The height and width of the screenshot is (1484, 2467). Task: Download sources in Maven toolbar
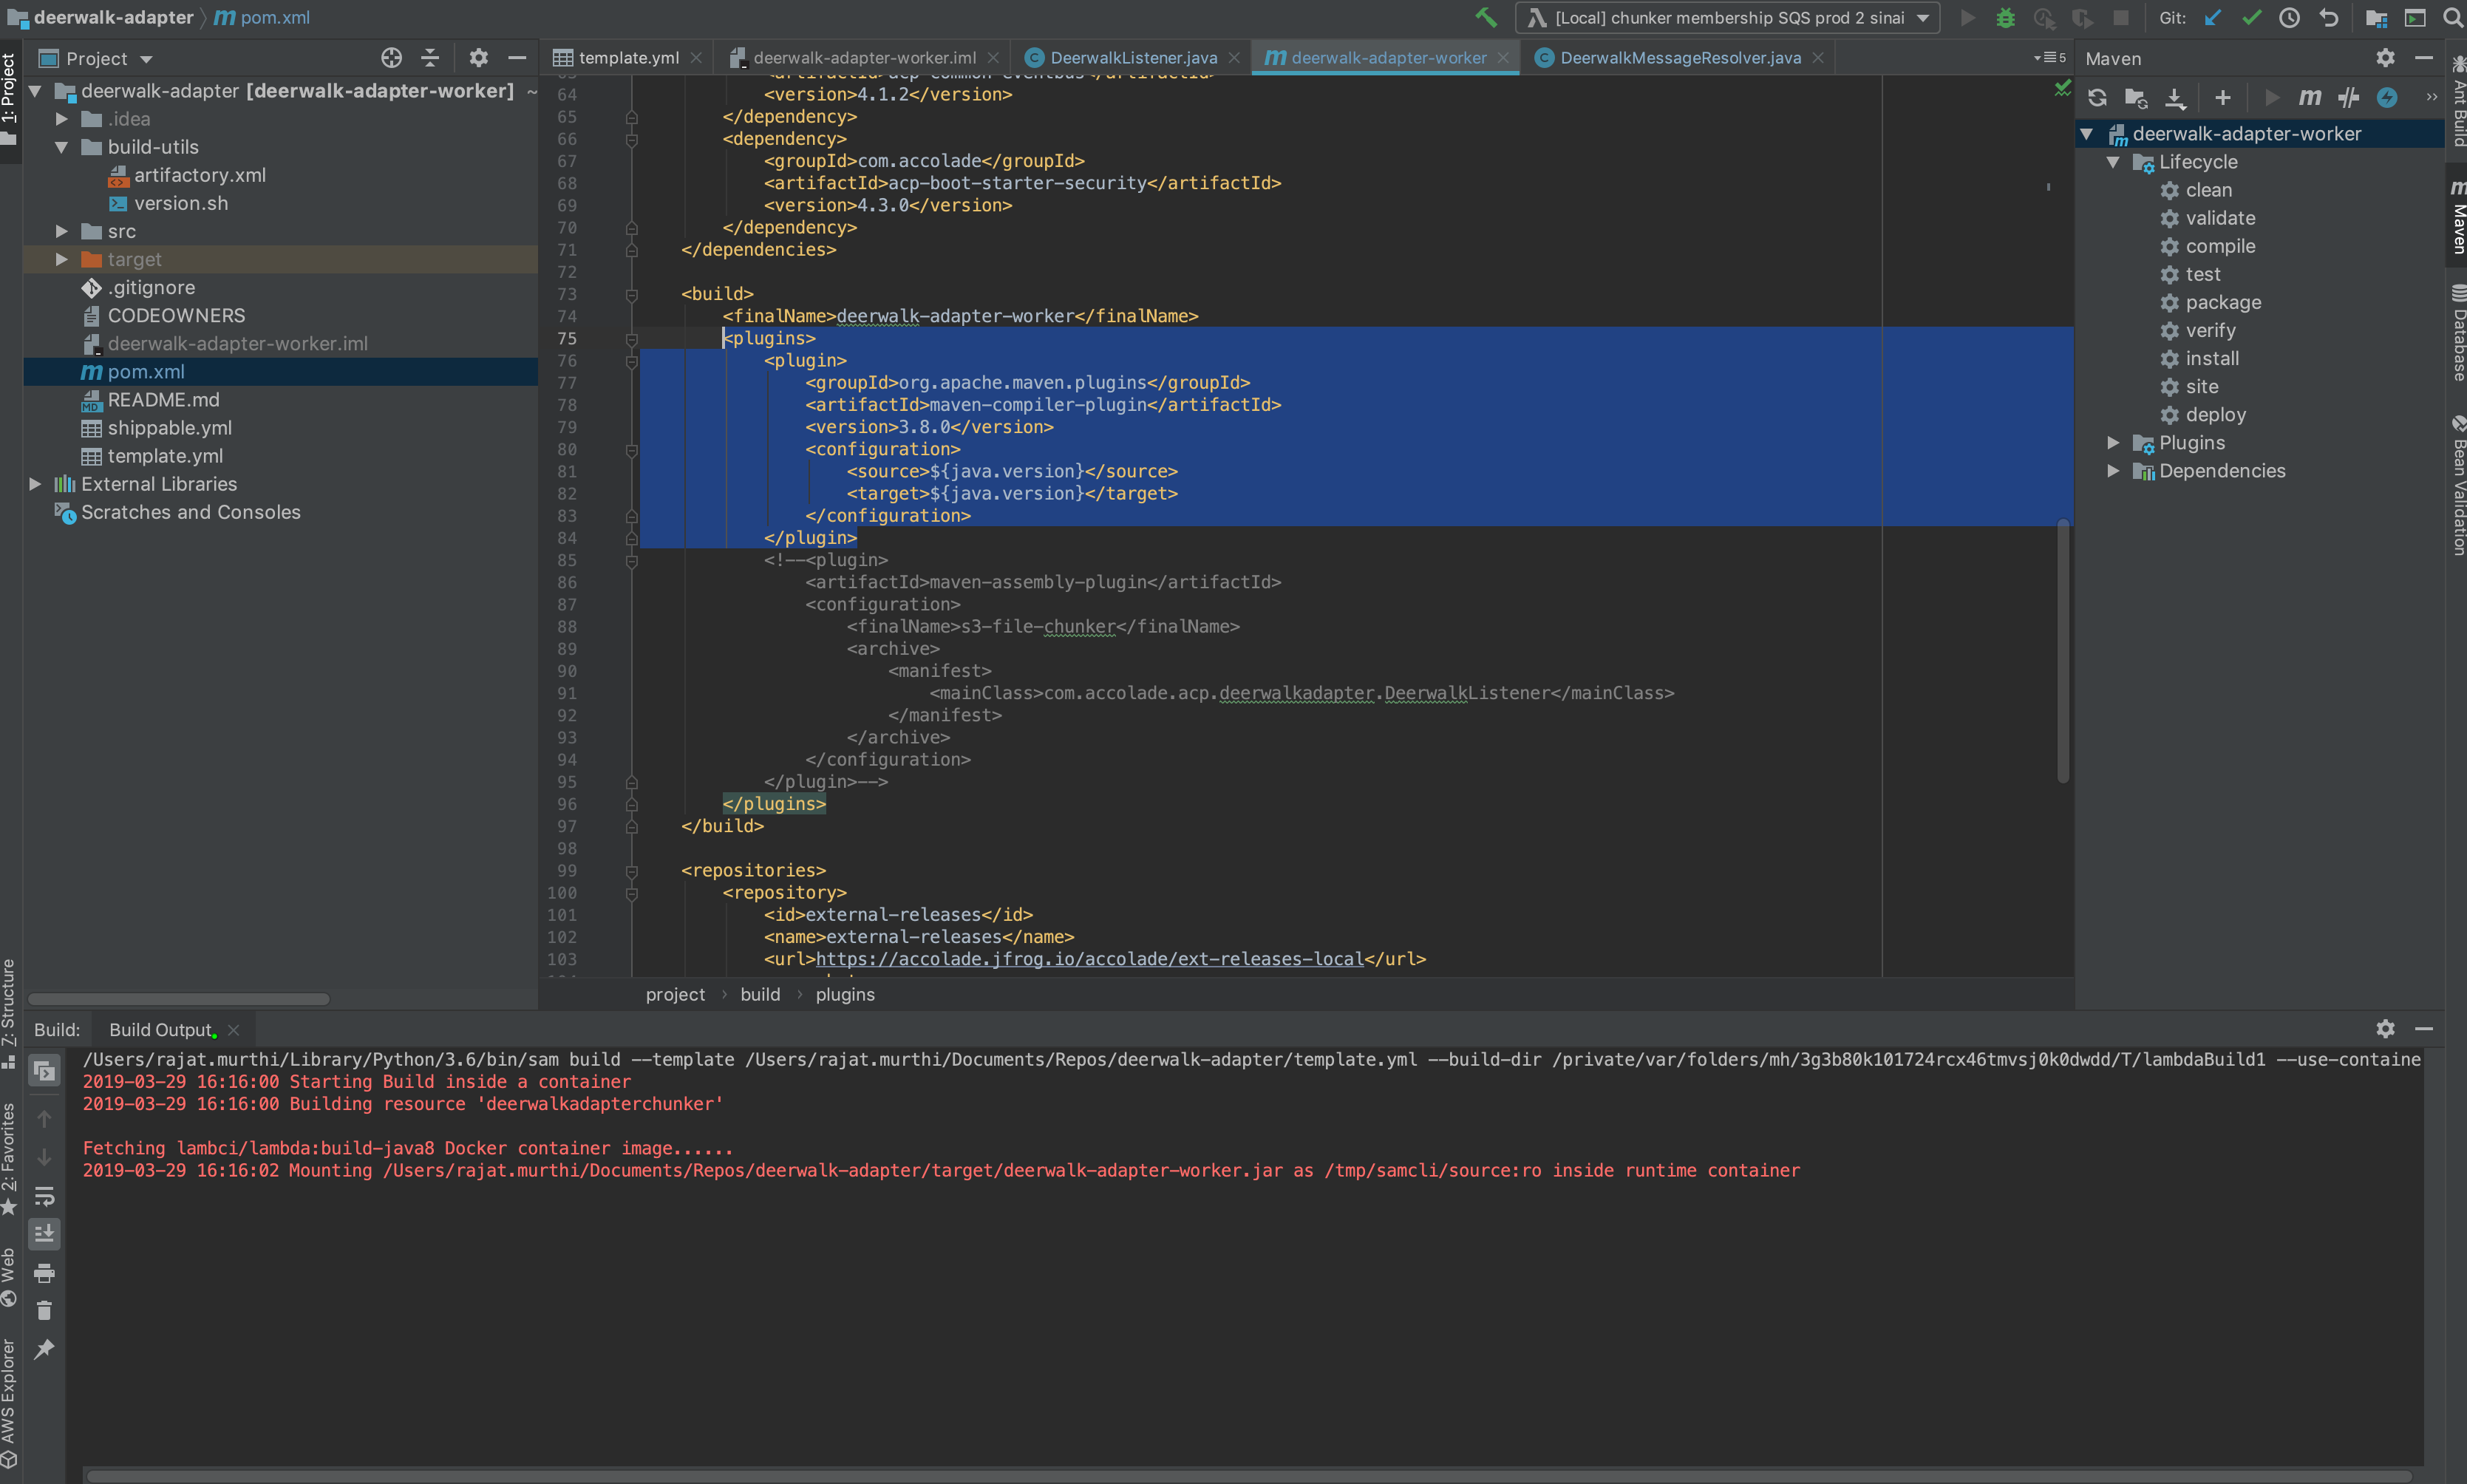pos(2175,97)
